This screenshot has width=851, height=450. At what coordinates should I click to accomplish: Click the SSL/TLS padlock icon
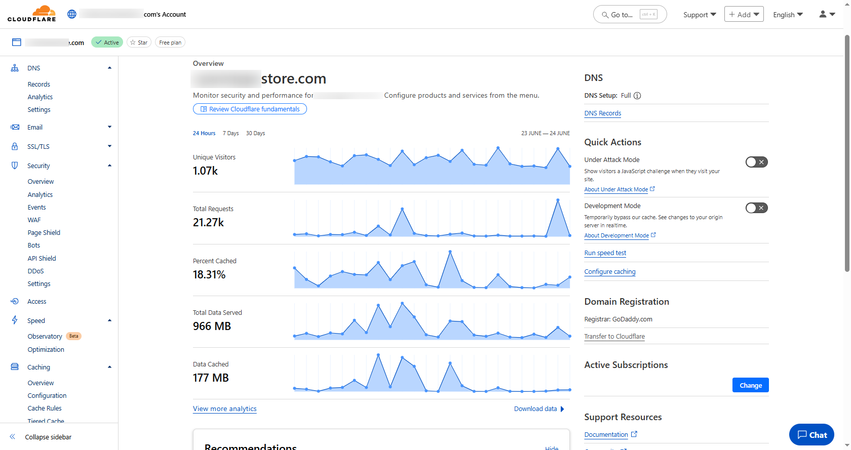[15, 146]
